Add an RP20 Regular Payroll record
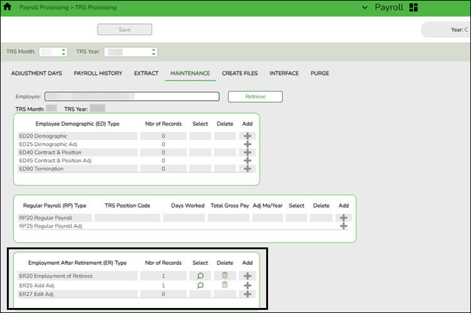The height and width of the screenshot is (313, 471). click(x=343, y=218)
